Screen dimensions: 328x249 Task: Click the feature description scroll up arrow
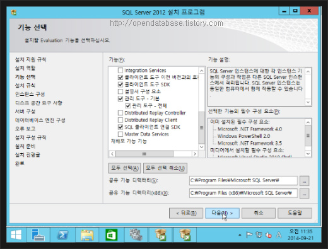tap(308, 71)
